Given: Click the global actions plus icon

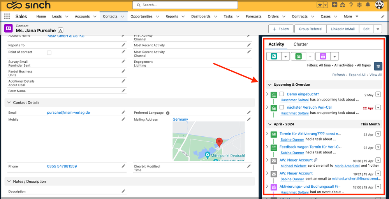Looking at the screenshot, I should 334,5.
